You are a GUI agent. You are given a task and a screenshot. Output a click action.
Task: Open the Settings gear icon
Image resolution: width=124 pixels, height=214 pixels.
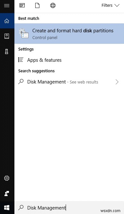click(x=7, y=178)
